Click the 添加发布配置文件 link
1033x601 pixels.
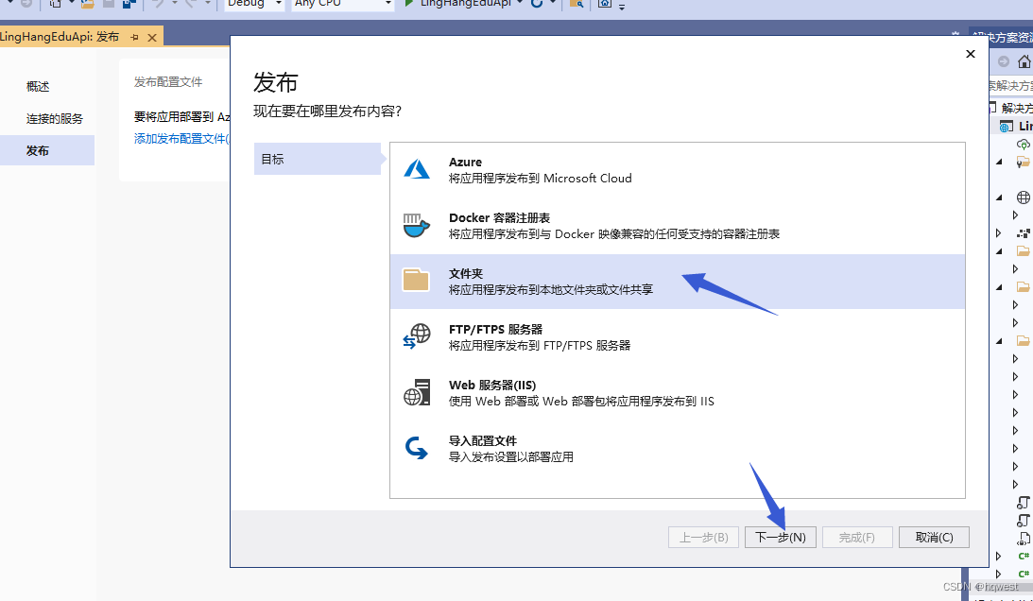coord(181,138)
